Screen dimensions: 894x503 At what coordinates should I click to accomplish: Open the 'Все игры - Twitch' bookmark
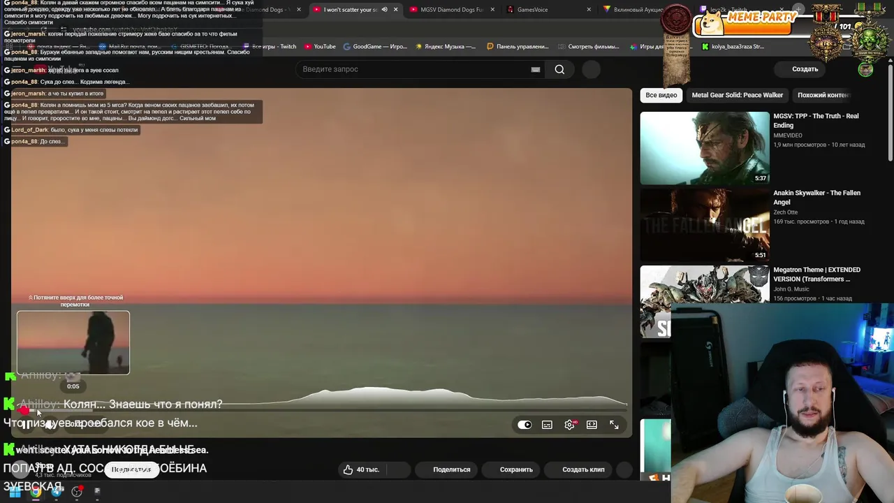click(x=269, y=47)
